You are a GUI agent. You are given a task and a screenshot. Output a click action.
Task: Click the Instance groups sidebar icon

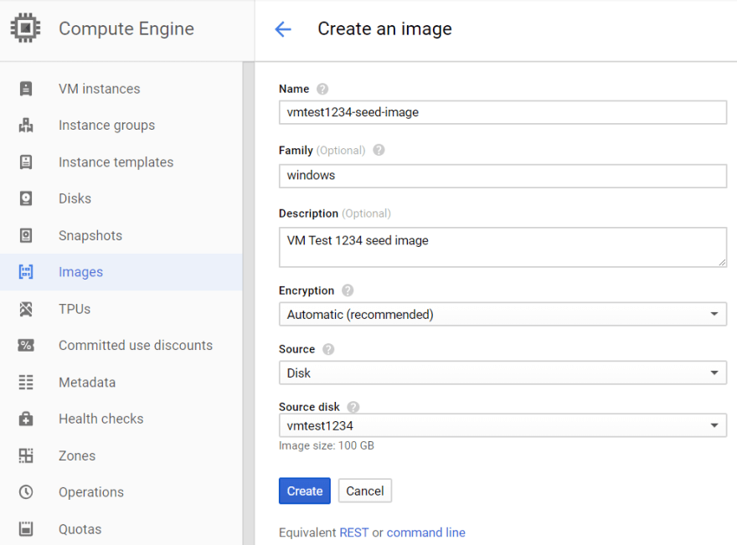(x=26, y=125)
